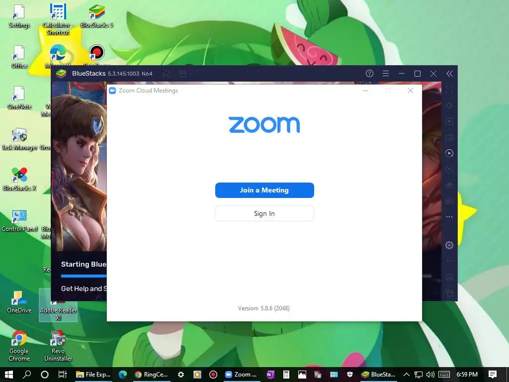Click the taskbar search magnifier

27,375
